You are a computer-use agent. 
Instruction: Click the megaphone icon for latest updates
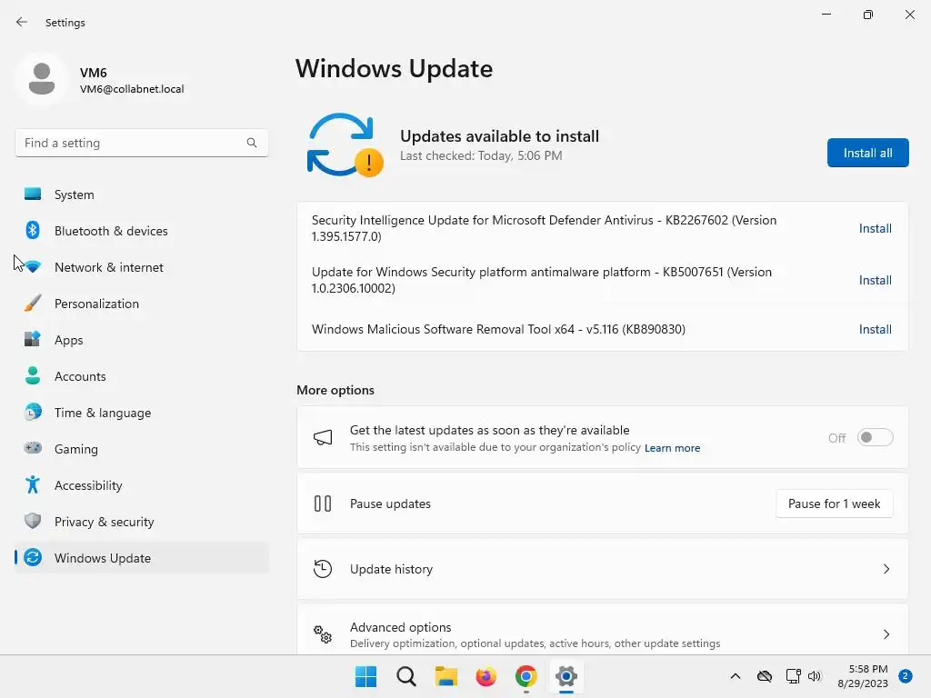pyautogui.click(x=323, y=438)
